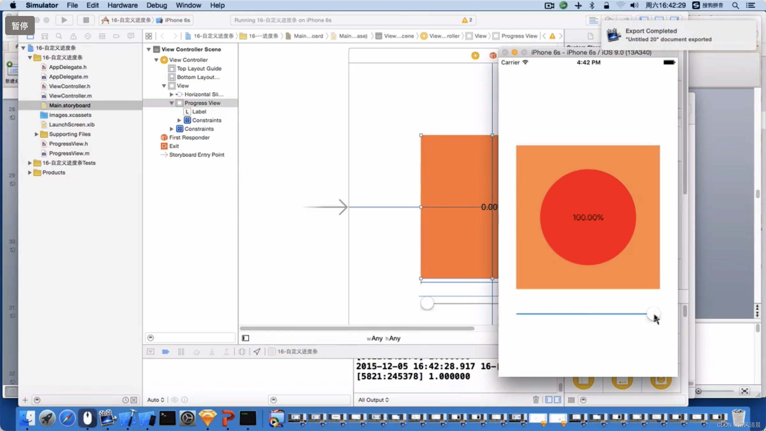Click the Add new file icon at bottom left
The image size is (766, 431).
25,400
